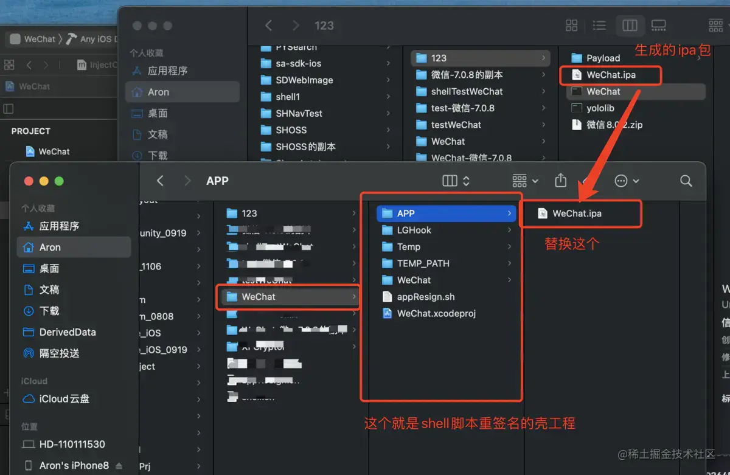The width and height of the screenshot is (730, 475).
Task: Open the TEMP_PATH folder
Action: click(x=446, y=263)
